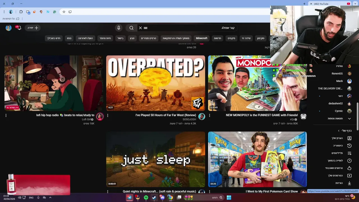Open Chrome extensions puzzle icon
The height and width of the screenshot is (202, 359).
point(21,12)
